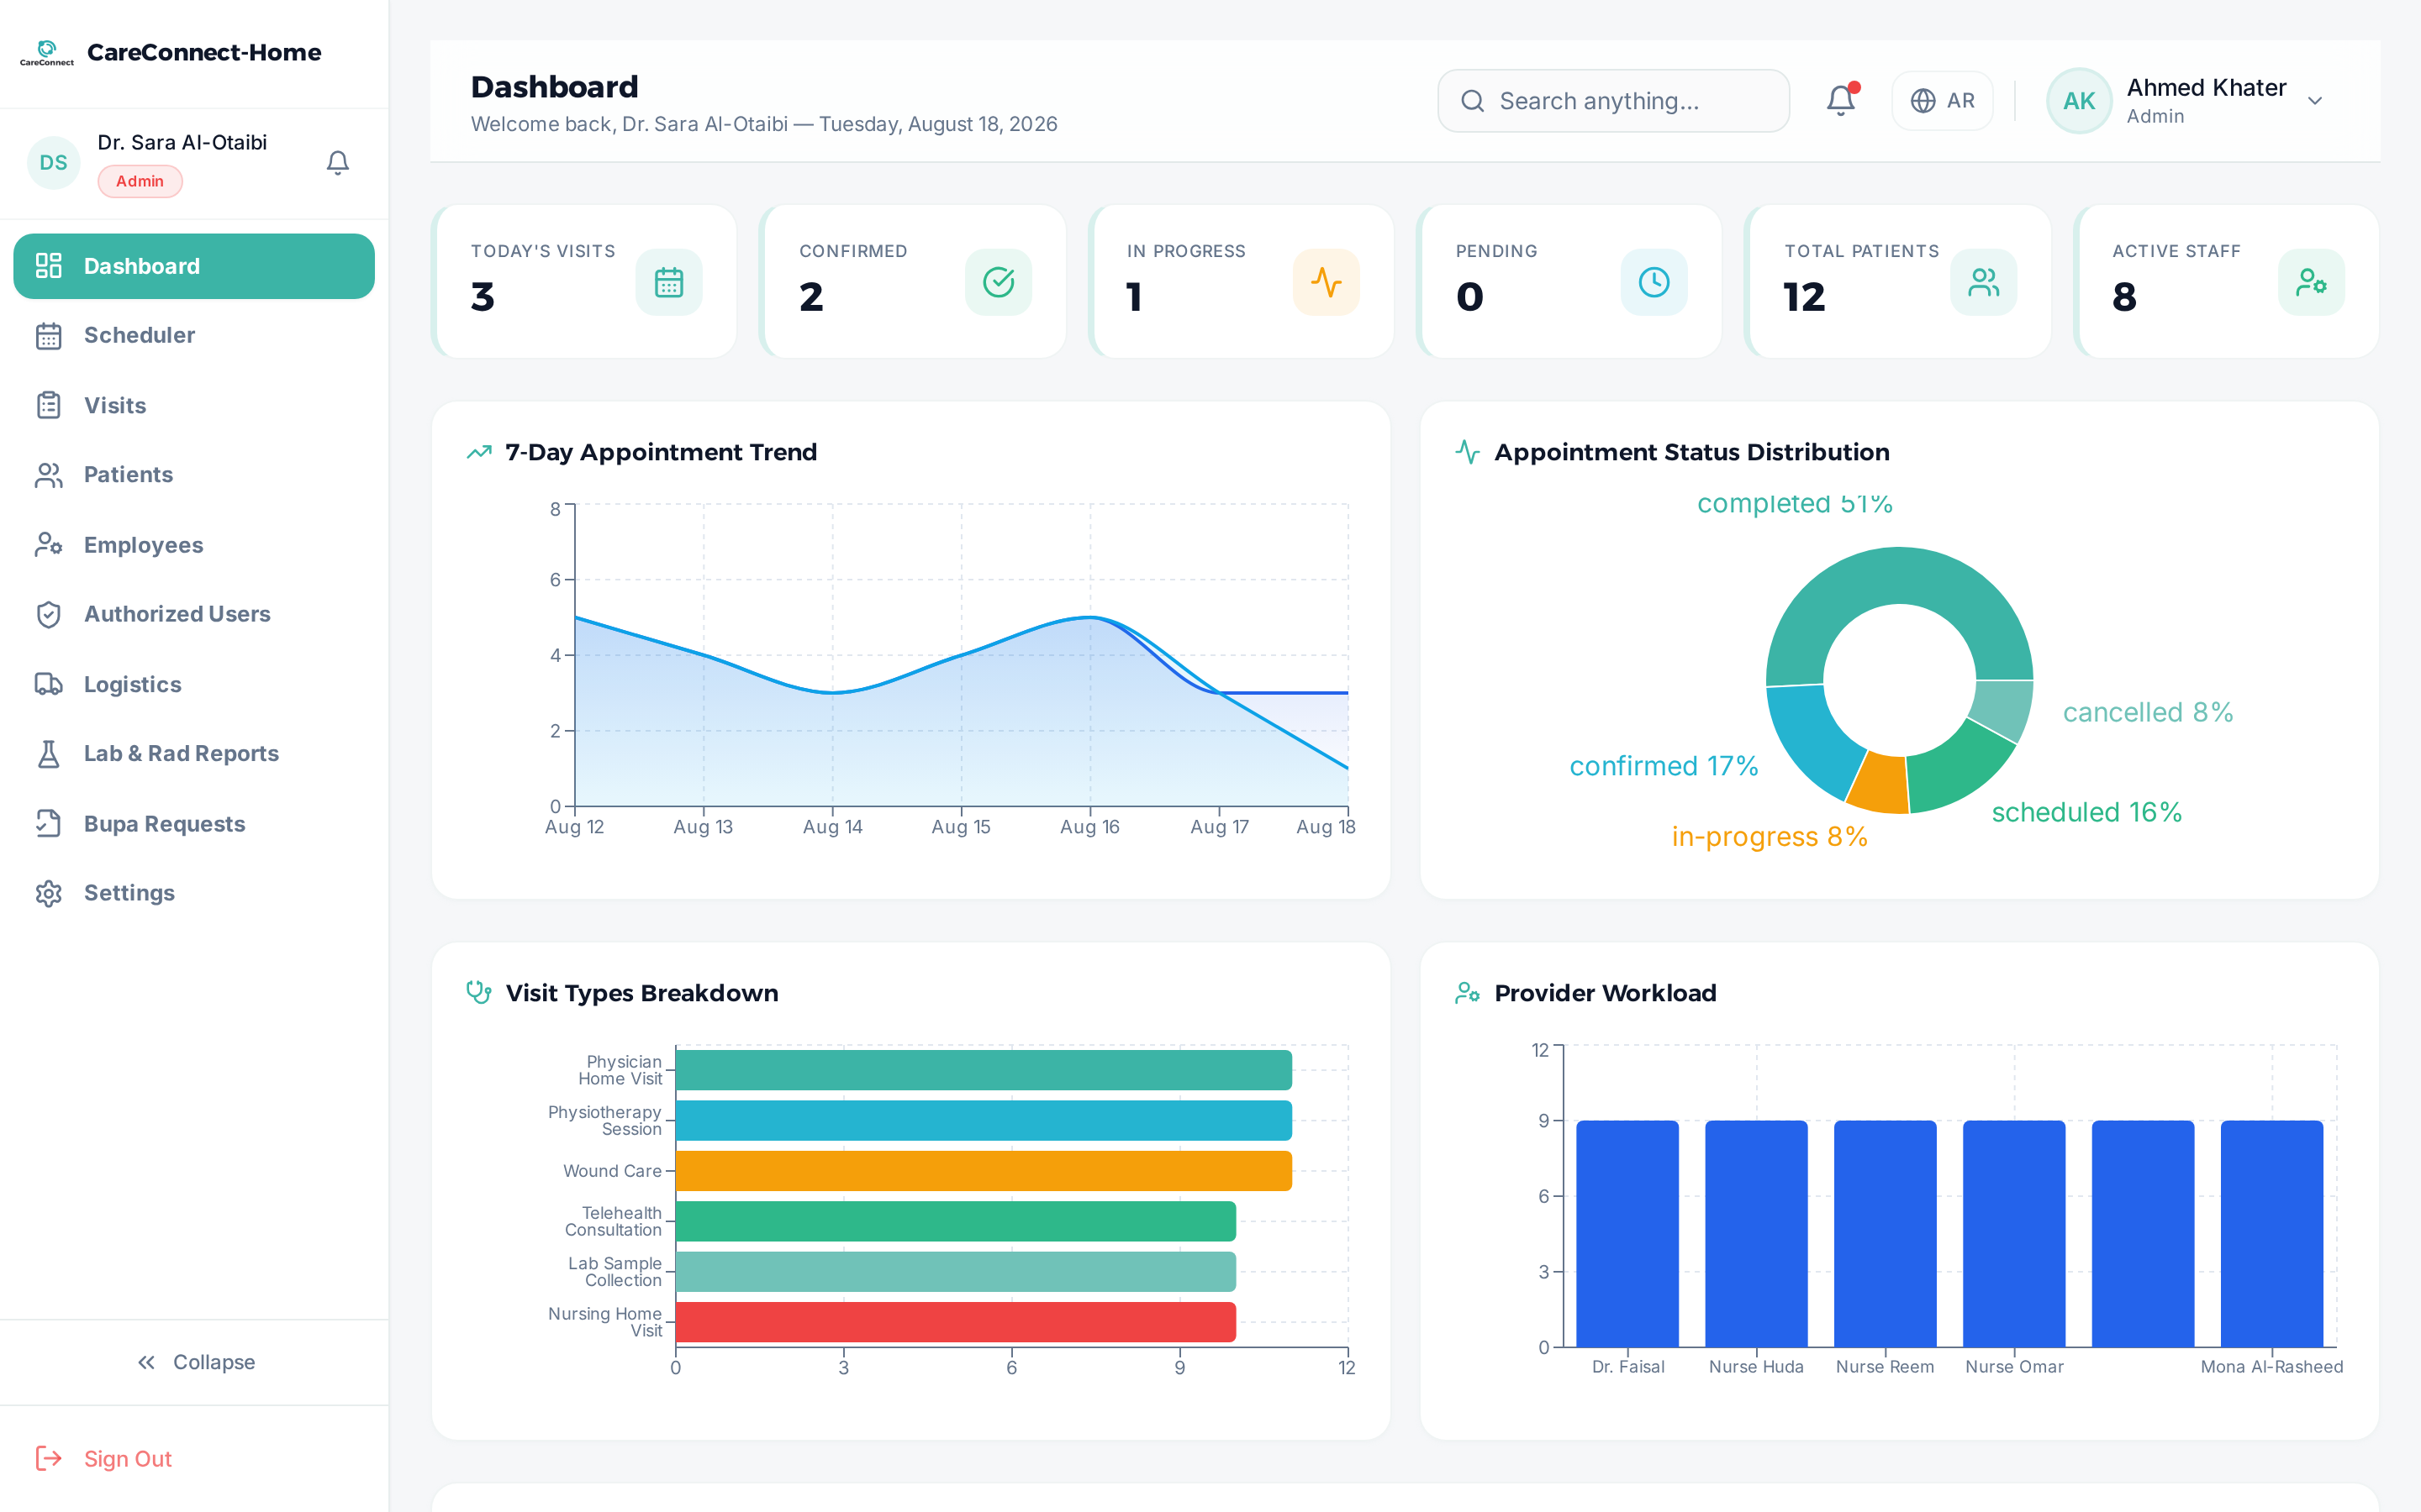The width and height of the screenshot is (2421, 1512).
Task: Open the Scheduler page
Action: point(193,335)
